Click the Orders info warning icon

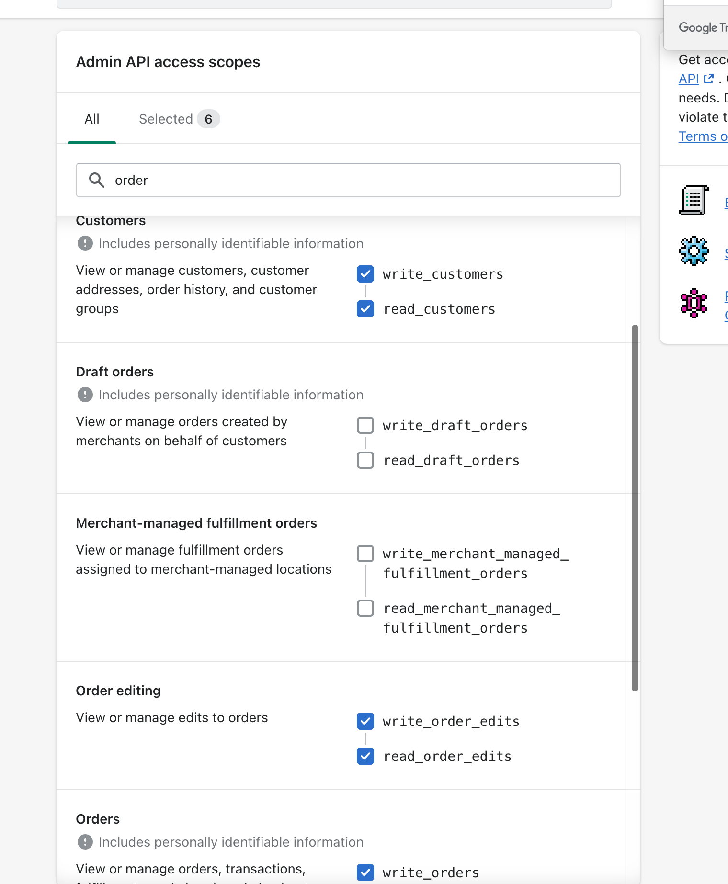(x=85, y=842)
